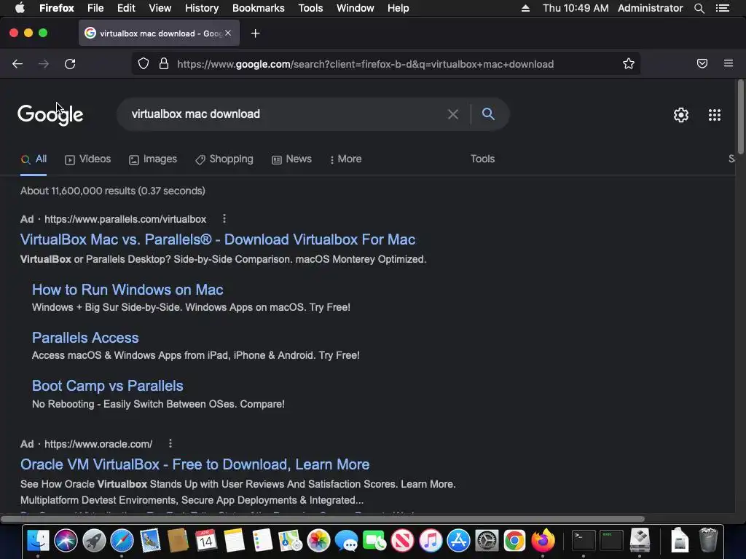Open Maps in the dock
The image size is (746, 559).
pos(290,541)
